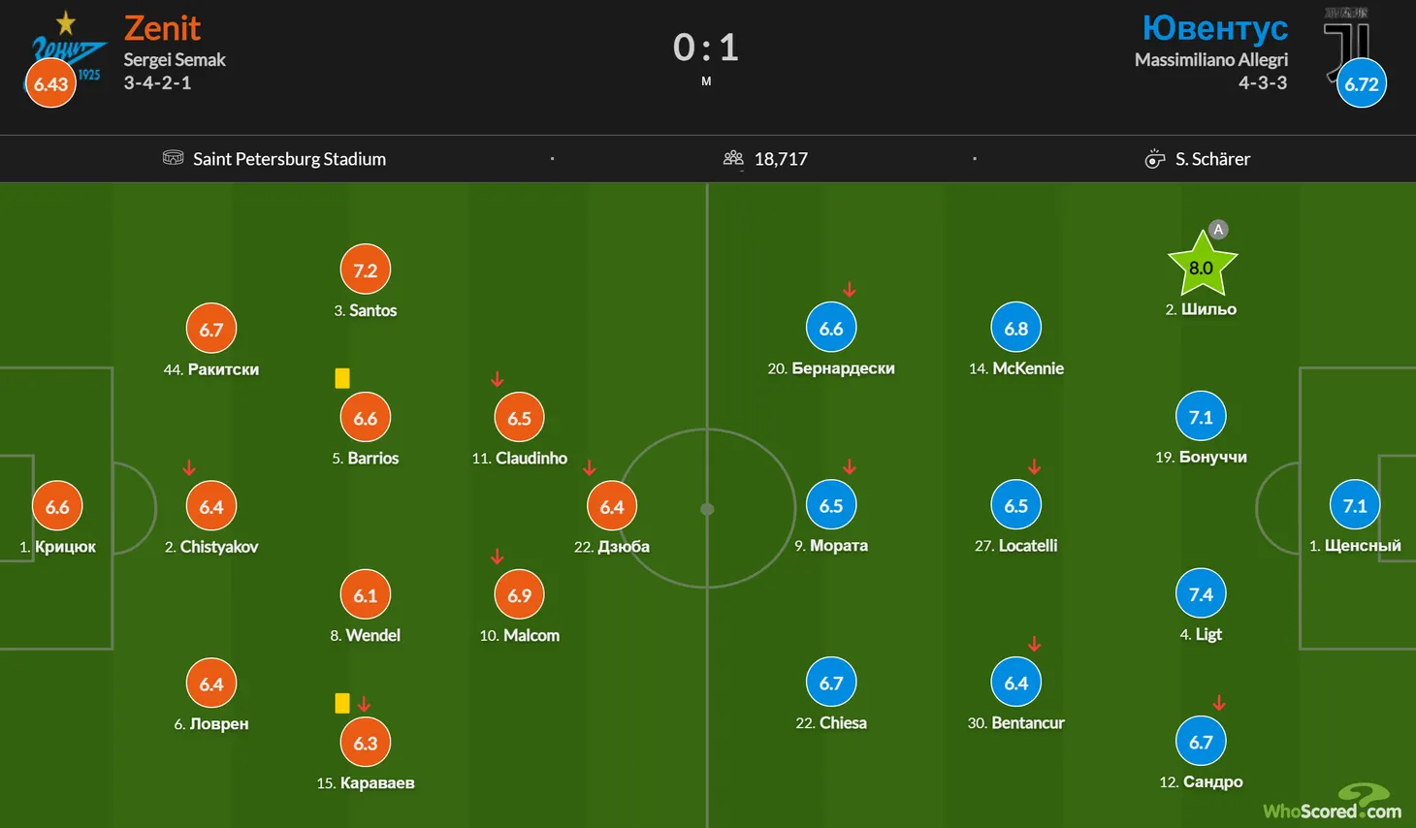
Task: Click the Santos 7.2 rating circle
Action: pyautogui.click(x=366, y=271)
